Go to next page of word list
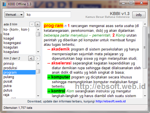Viewport: 150px width, 113px height. point(38,24)
